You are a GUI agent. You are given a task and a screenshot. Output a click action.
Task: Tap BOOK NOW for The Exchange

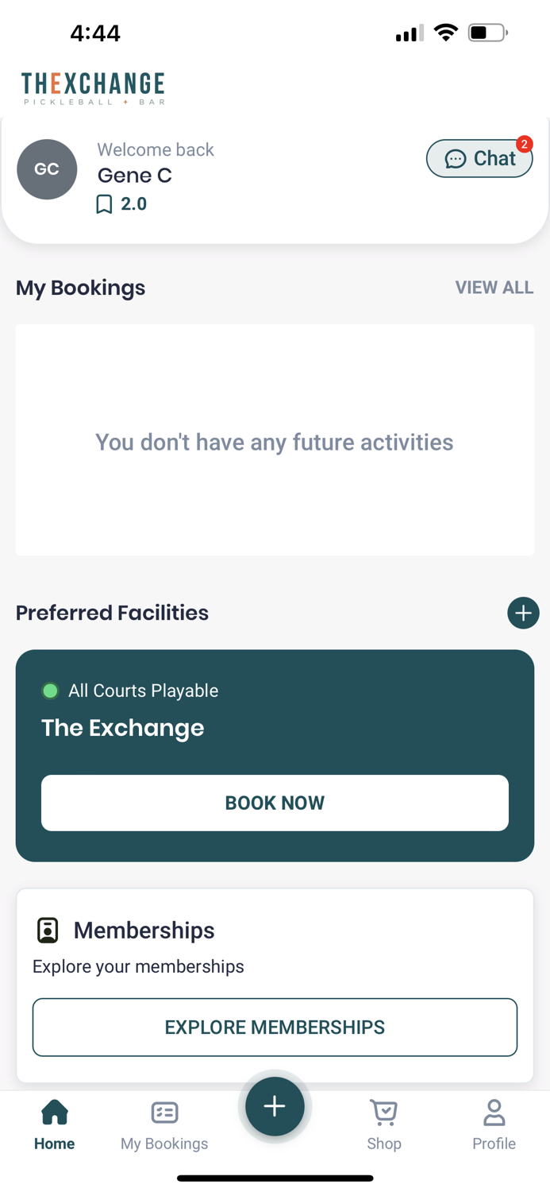(275, 803)
